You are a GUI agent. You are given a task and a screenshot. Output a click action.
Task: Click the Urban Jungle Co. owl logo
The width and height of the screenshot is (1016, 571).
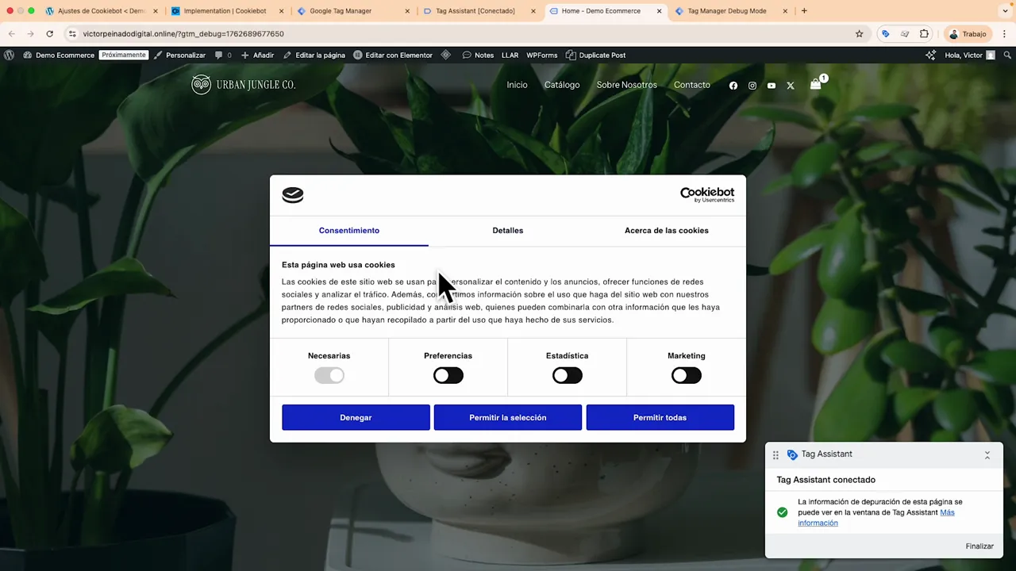[x=201, y=85]
